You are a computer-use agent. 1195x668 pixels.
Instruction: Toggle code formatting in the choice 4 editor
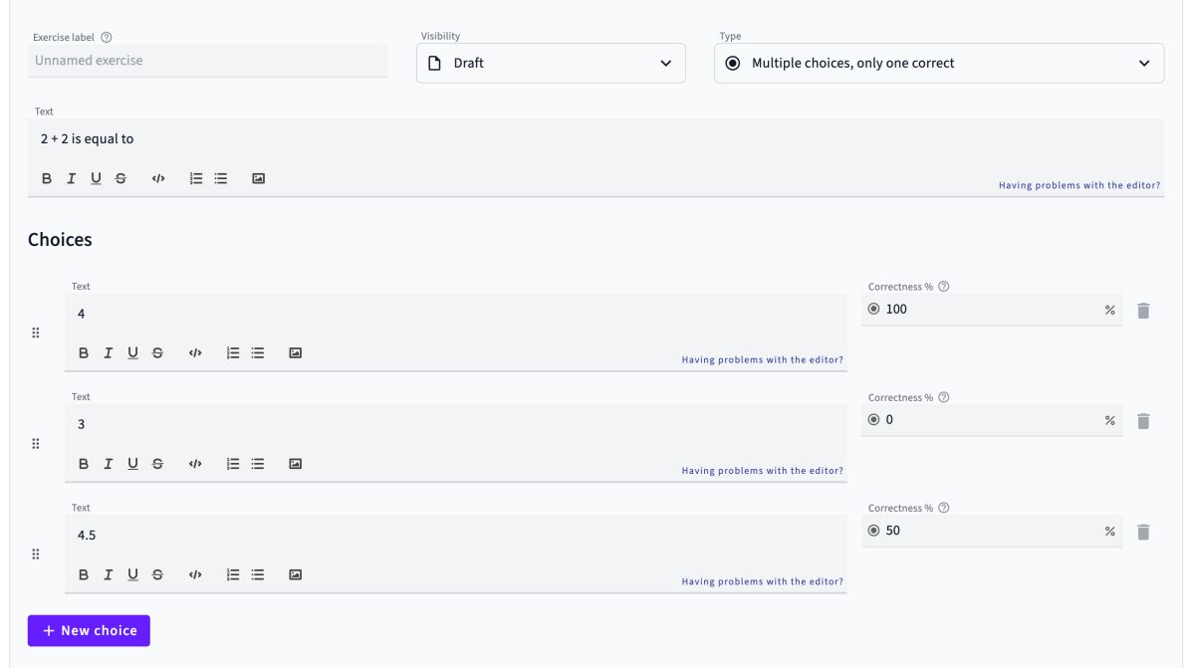(x=195, y=352)
